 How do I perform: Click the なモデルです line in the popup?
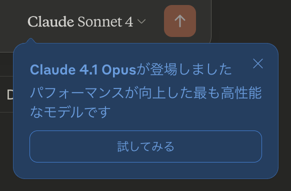70,112
